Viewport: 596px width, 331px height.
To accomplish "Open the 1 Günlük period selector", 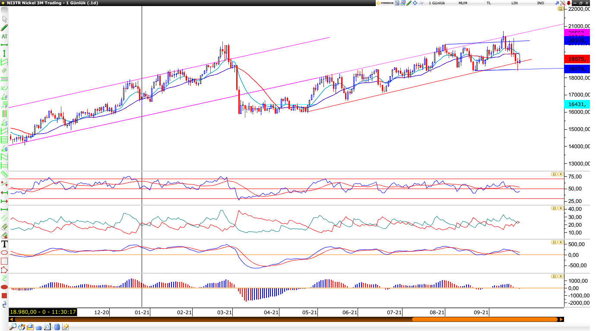I will 437,3.
